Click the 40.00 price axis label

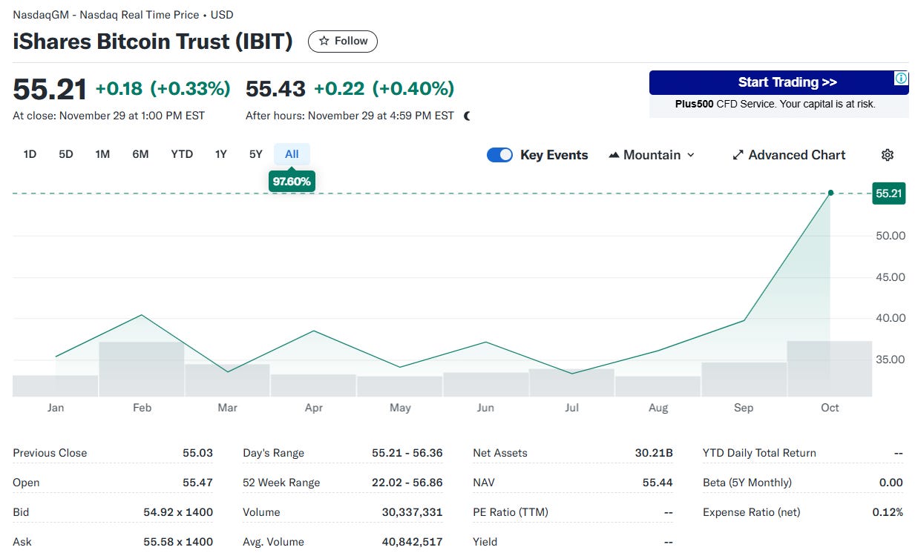[891, 318]
